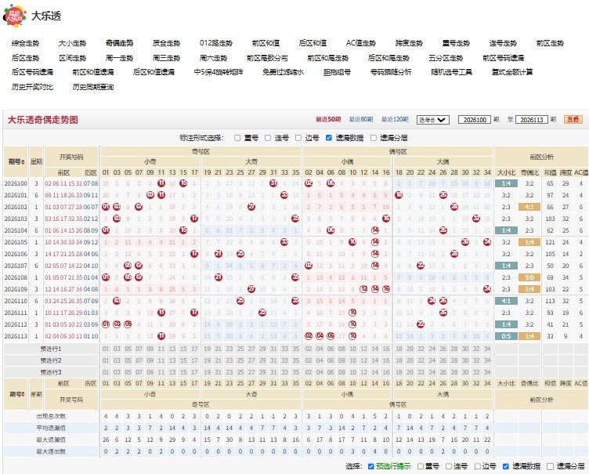This screenshot has height=474, width=589.
Task: Show the 最近80期 results
Action: (x=360, y=120)
